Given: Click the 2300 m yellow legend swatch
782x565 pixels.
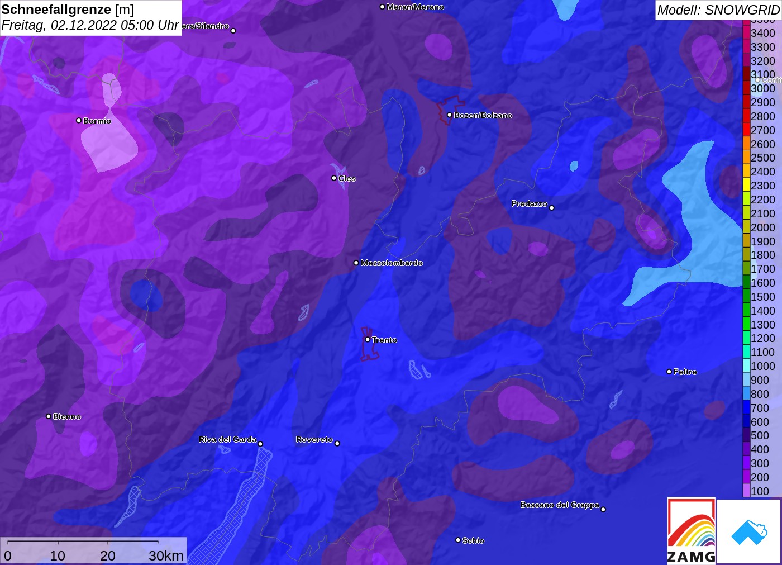Looking at the screenshot, I should click(746, 186).
